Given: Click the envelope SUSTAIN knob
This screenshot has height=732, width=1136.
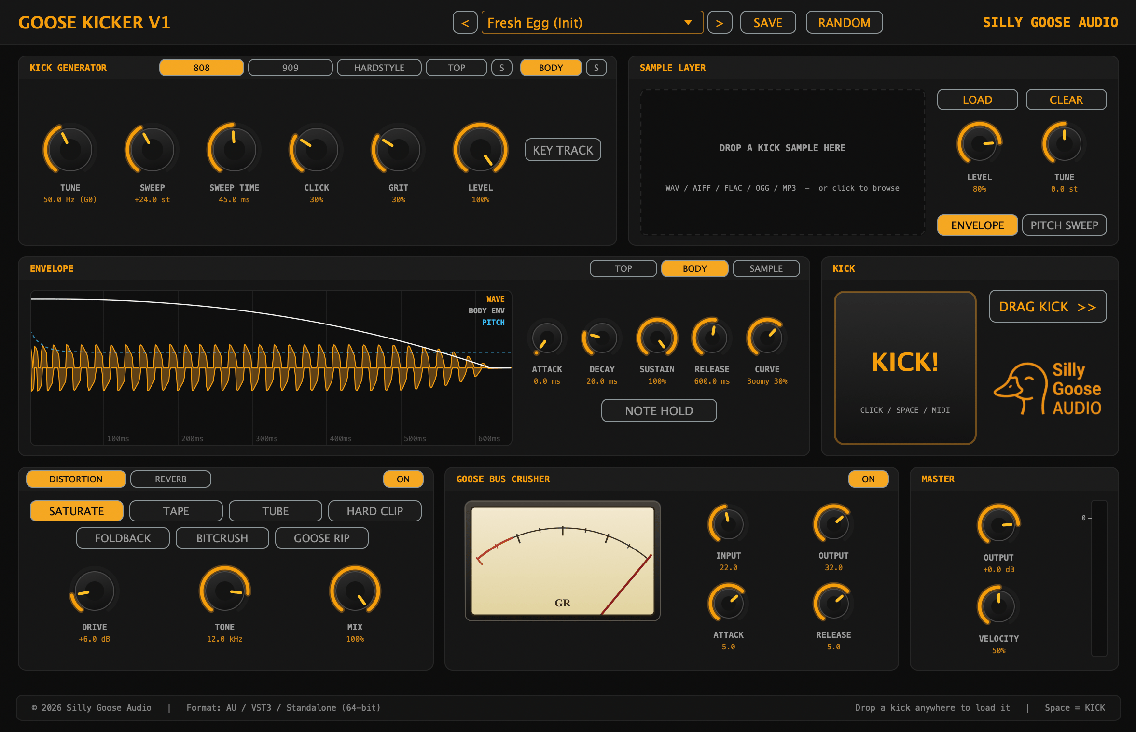Looking at the screenshot, I should [657, 338].
